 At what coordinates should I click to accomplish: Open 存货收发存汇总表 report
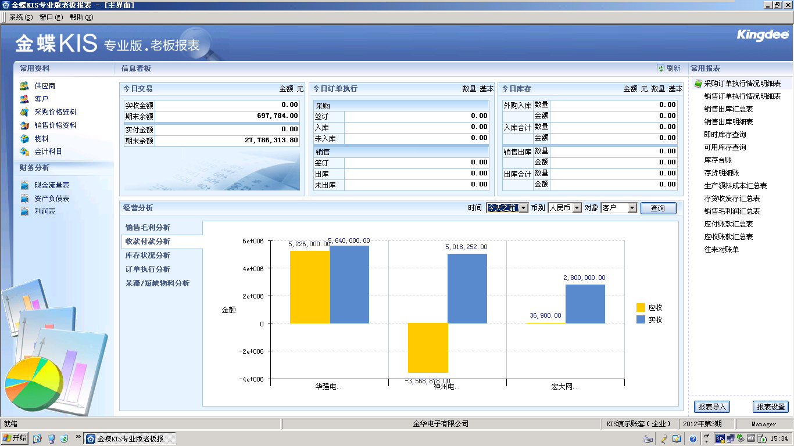click(732, 199)
